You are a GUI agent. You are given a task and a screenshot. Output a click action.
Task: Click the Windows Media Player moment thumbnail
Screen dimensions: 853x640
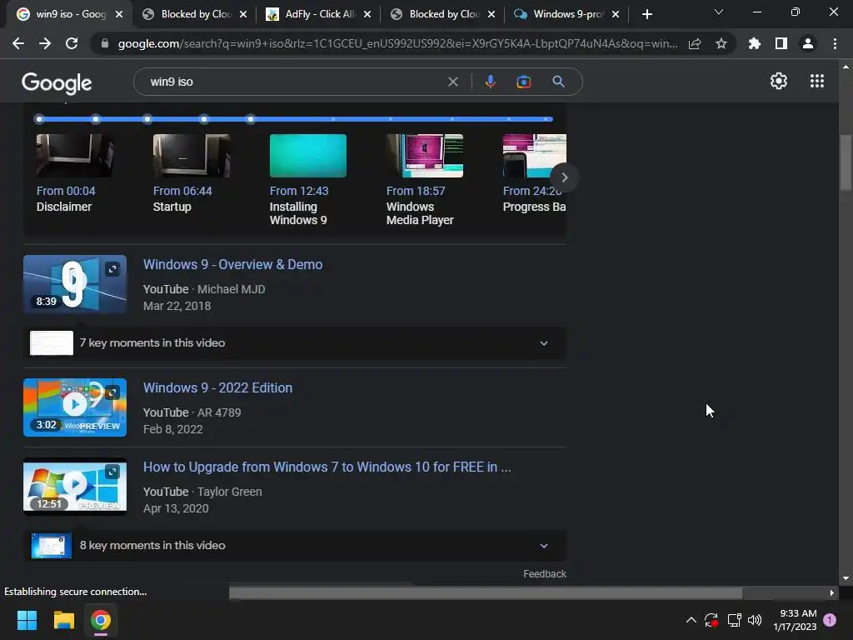click(425, 156)
